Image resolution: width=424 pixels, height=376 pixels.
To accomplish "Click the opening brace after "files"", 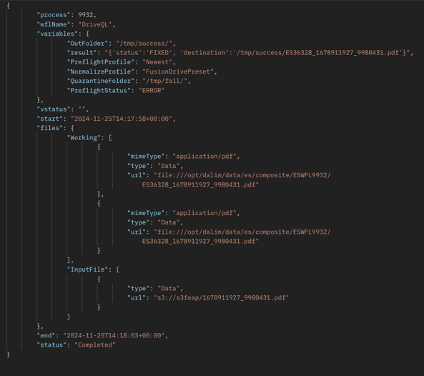I will click(x=72, y=128).
